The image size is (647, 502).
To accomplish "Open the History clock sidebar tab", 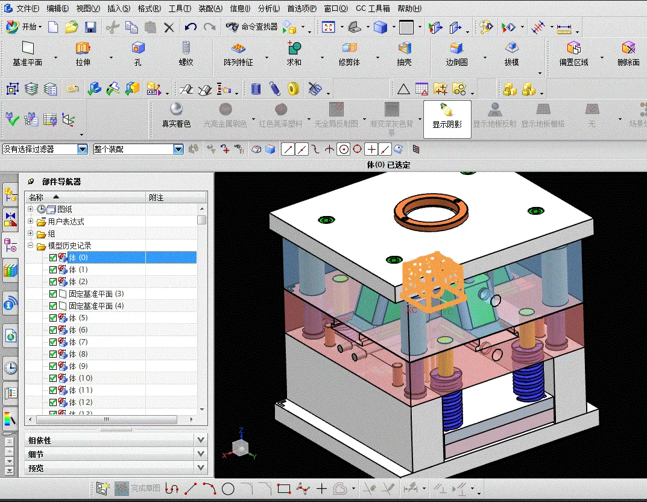I will tap(10, 368).
